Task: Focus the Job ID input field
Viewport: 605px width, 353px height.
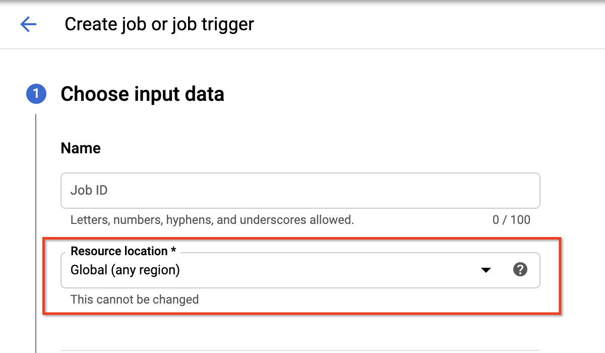Action: (300, 191)
